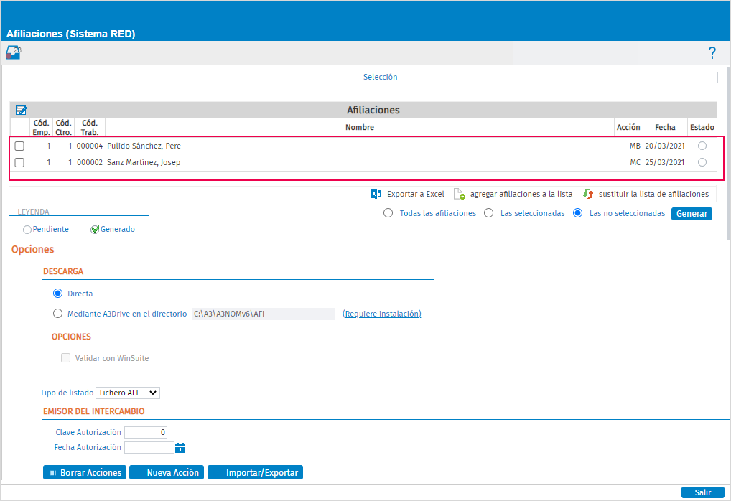Click the name Pulido Sánchez, Pere
The height and width of the screenshot is (501, 731).
(x=144, y=146)
